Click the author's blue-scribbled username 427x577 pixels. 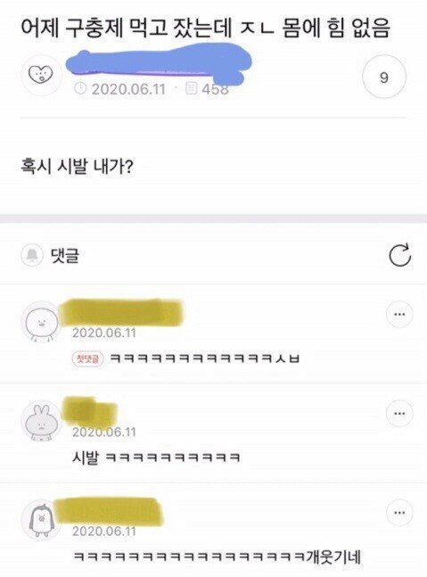pos(159,63)
